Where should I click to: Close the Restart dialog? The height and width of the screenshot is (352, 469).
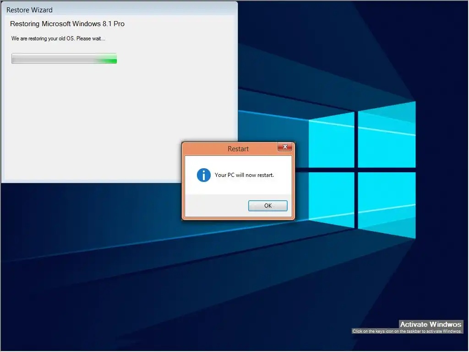tap(285, 147)
